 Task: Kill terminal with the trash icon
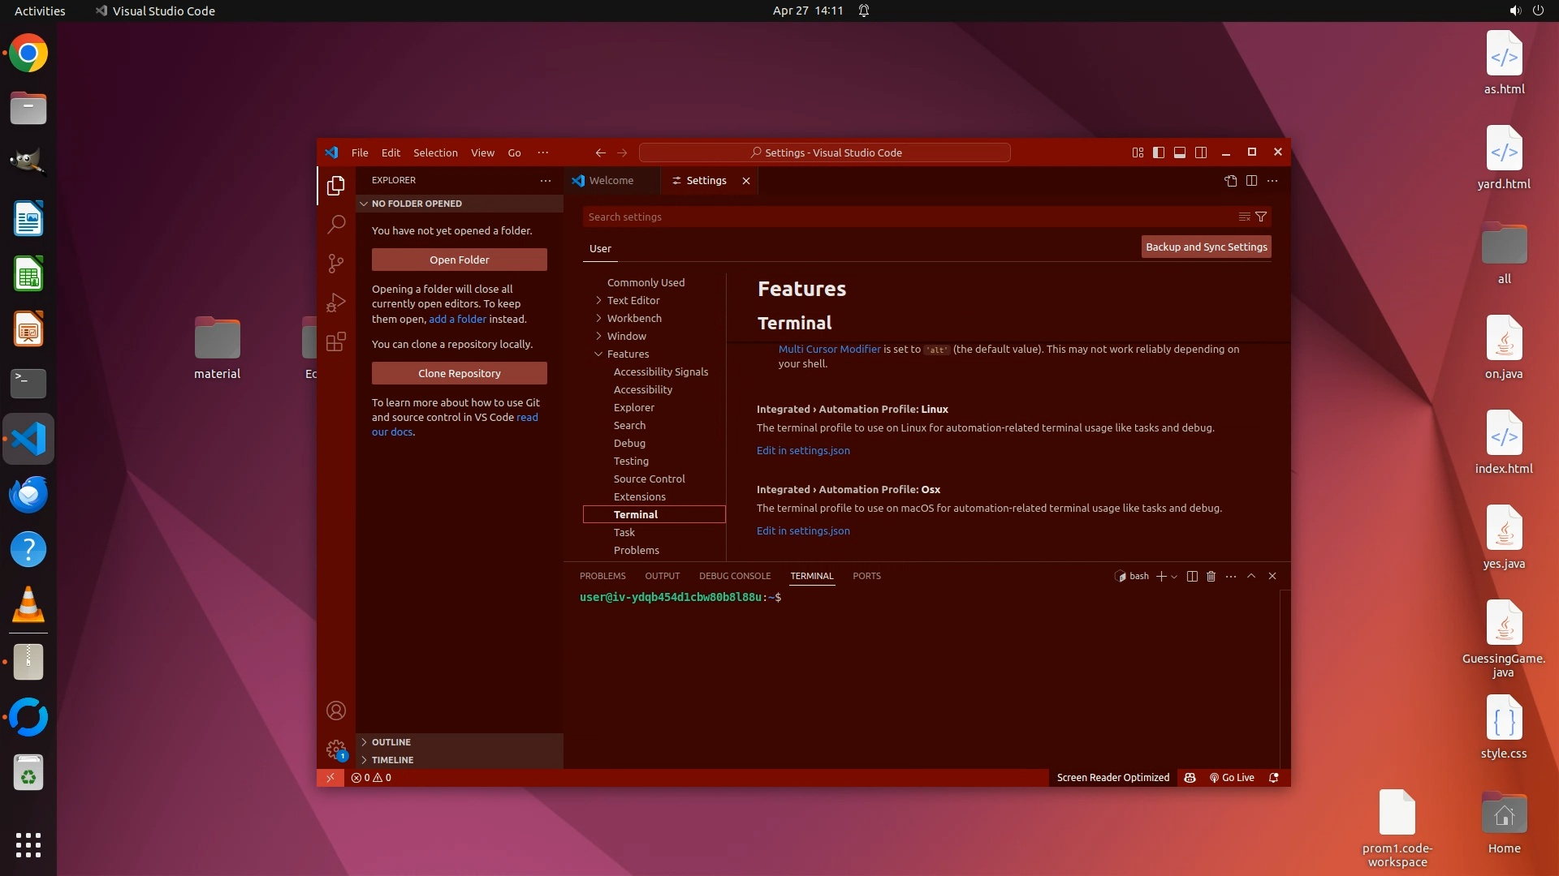pyautogui.click(x=1211, y=576)
